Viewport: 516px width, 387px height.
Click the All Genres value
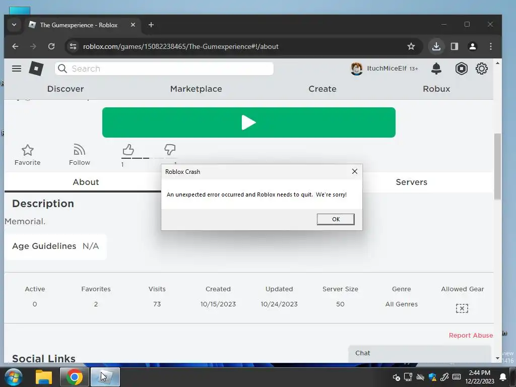coord(402,304)
